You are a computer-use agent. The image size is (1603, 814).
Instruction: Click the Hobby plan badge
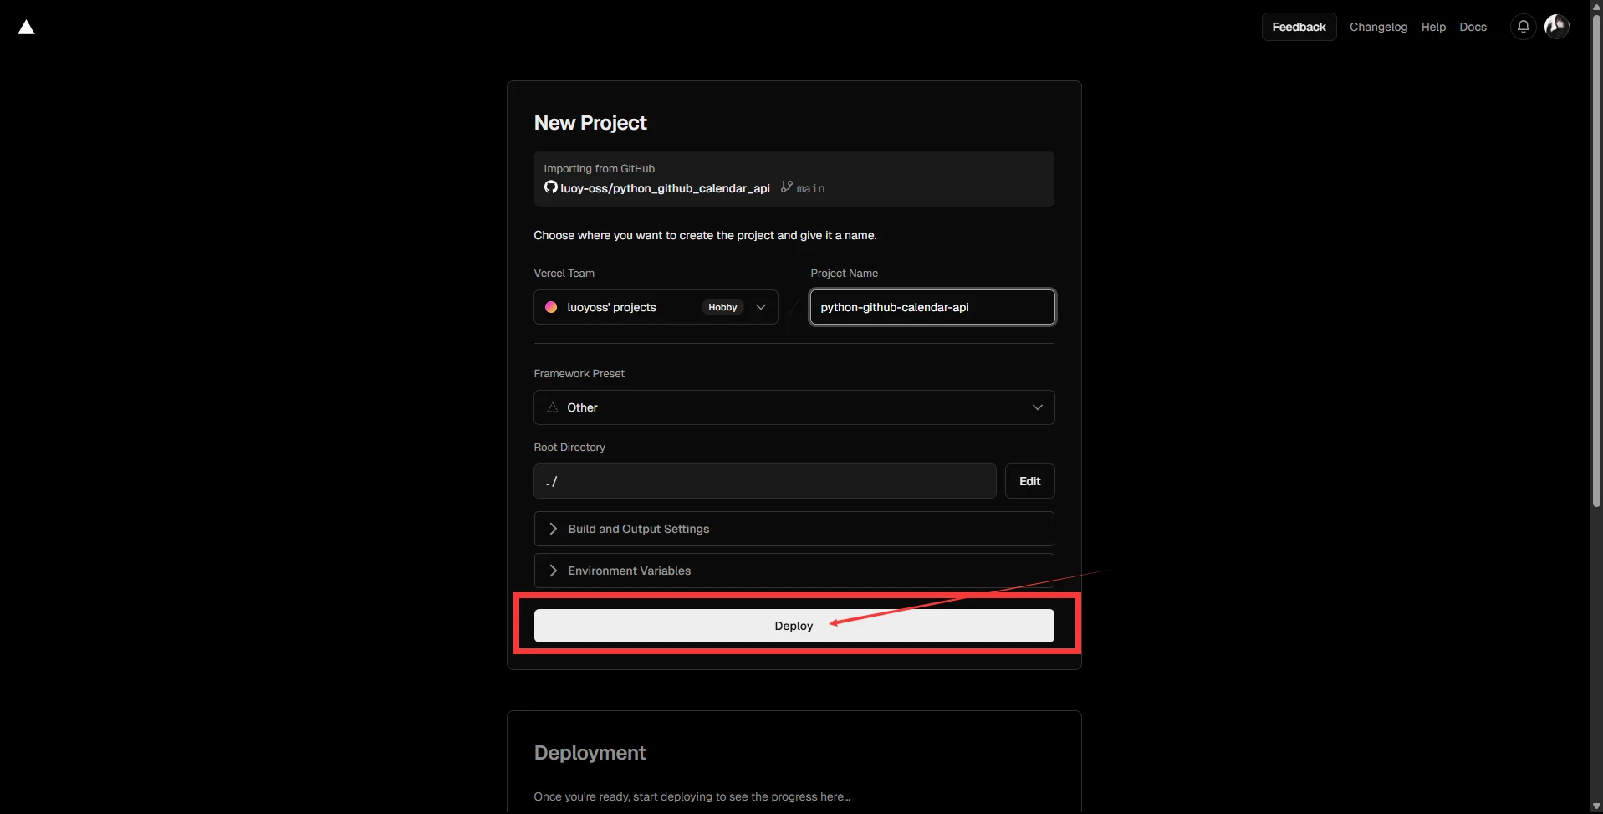[722, 307]
